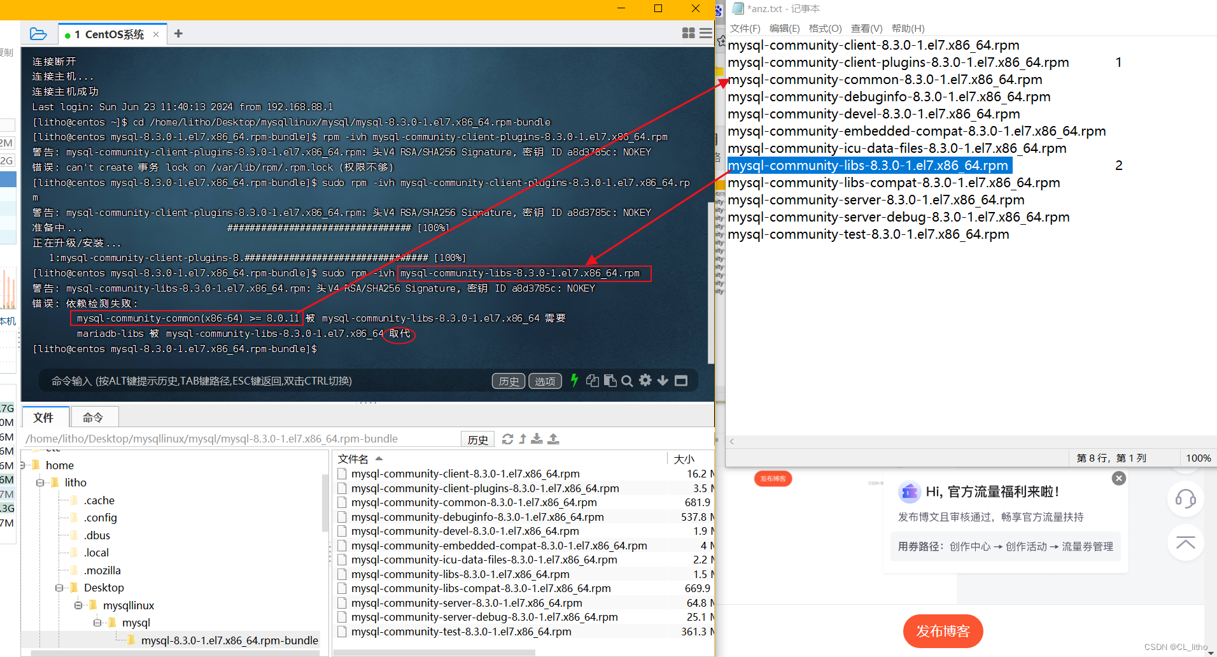1217x657 pixels.
Task: Open terminal settings gear icon
Action: tap(645, 380)
